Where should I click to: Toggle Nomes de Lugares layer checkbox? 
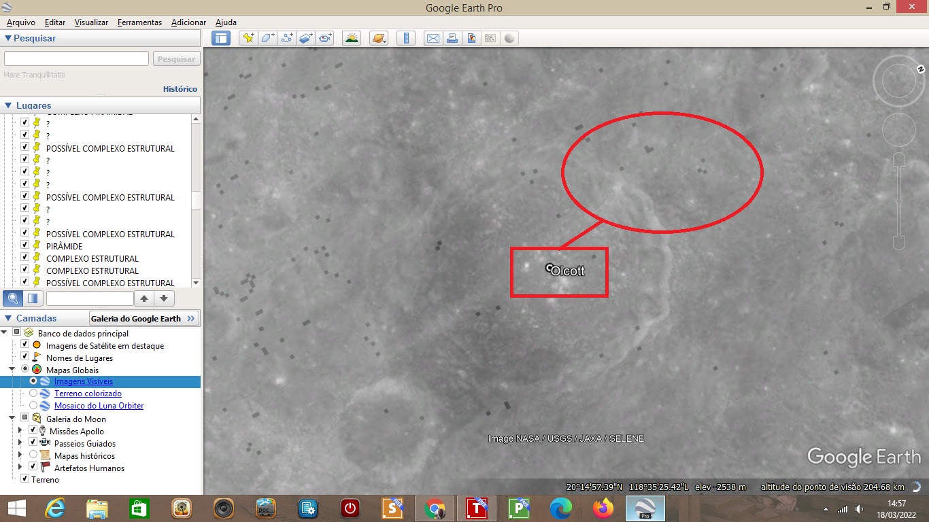(x=25, y=358)
